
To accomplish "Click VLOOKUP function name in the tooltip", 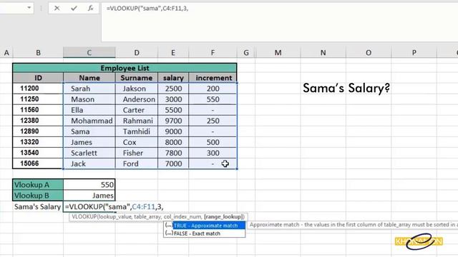I will tap(84, 217).
